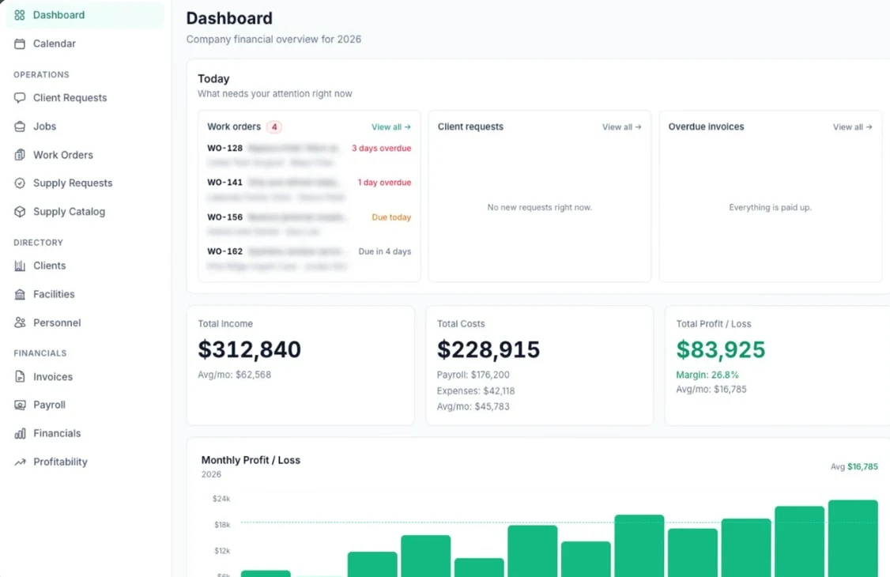Go to Profitability report
890x577 pixels.
point(85,462)
